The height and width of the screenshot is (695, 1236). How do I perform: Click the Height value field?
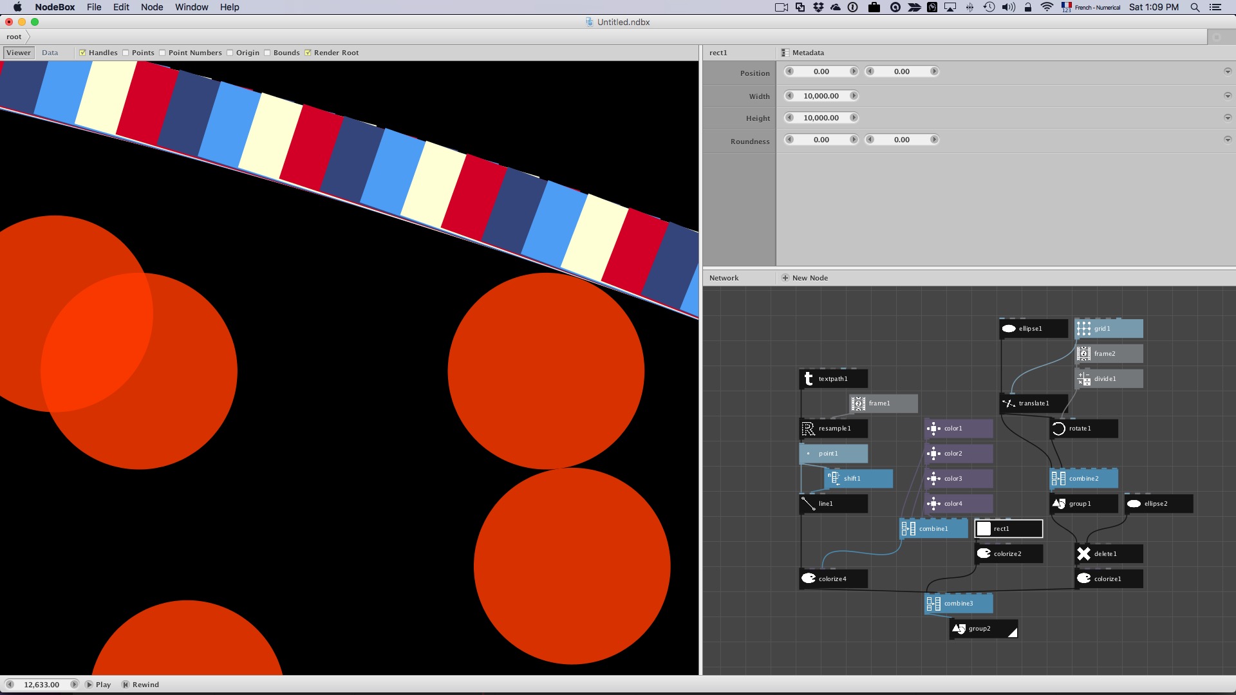pos(821,118)
